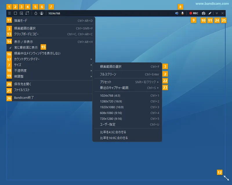This screenshot has height=185, width=232.
Task: Toggle the mouse click effect droplet icon
Action: point(36,13)
